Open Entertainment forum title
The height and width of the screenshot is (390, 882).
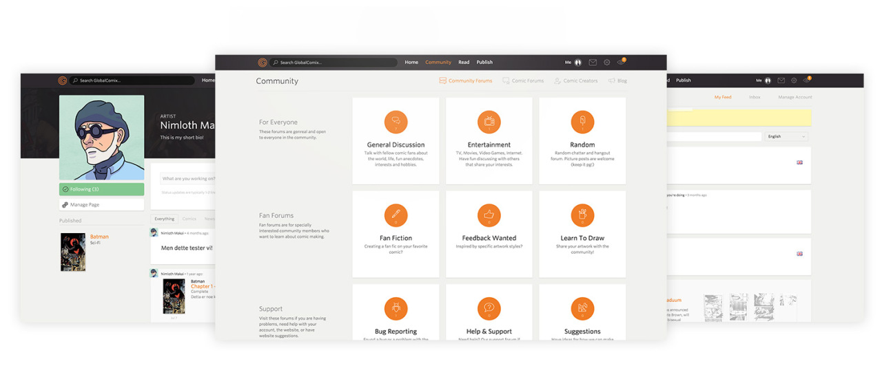[489, 145]
